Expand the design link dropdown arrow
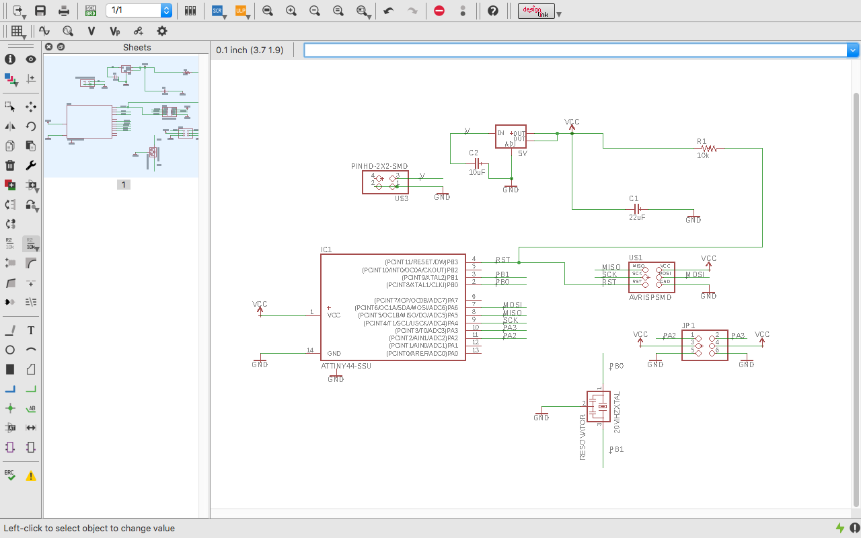 pyautogui.click(x=559, y=14)
